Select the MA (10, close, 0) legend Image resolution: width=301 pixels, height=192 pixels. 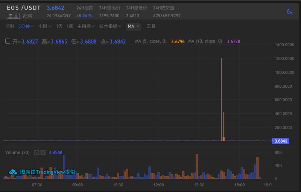205,41
